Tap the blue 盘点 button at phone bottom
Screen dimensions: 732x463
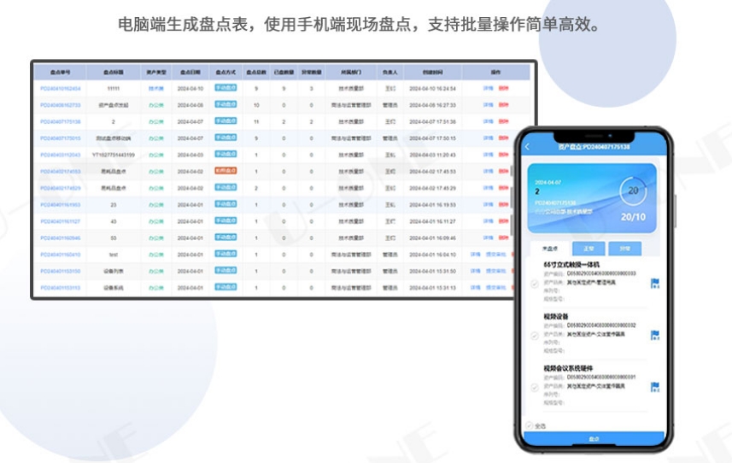point(594,439)
